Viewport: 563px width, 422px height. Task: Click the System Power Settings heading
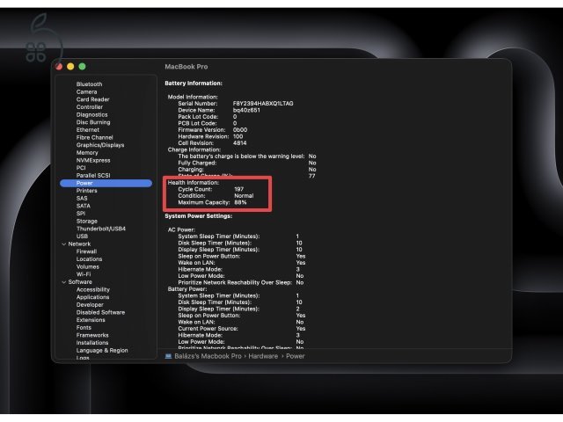(199, 216)
